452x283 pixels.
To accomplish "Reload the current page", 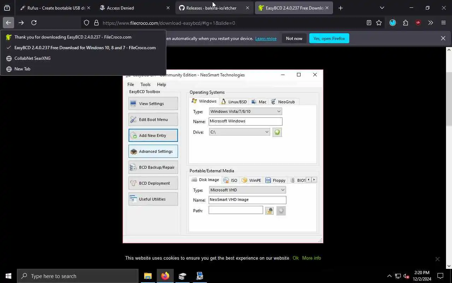I will pyautogui.click(x=34, y=23).
